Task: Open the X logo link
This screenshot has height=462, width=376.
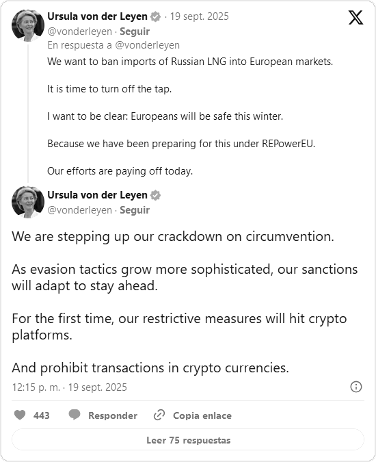Action: [x=355, y=17]
